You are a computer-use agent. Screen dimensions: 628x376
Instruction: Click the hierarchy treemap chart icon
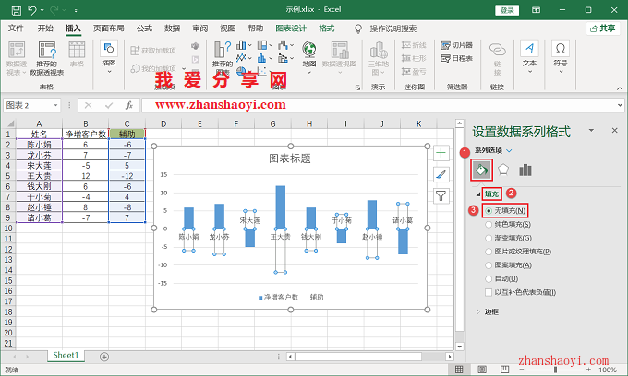point(262,45)
